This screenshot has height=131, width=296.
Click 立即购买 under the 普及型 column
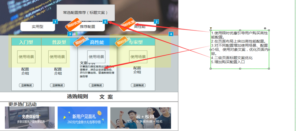coord(57,85)
